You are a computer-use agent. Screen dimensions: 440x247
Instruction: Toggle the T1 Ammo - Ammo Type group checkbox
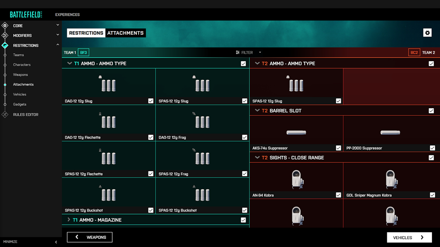[243, 64]
